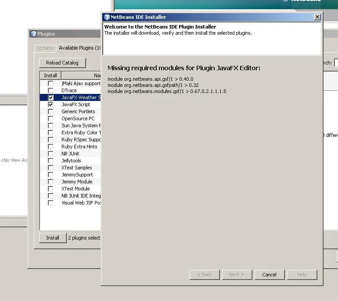Select the NB JUnit plugin name
Image resolution: width=338 pixels, height=301 pixels.
70,154
